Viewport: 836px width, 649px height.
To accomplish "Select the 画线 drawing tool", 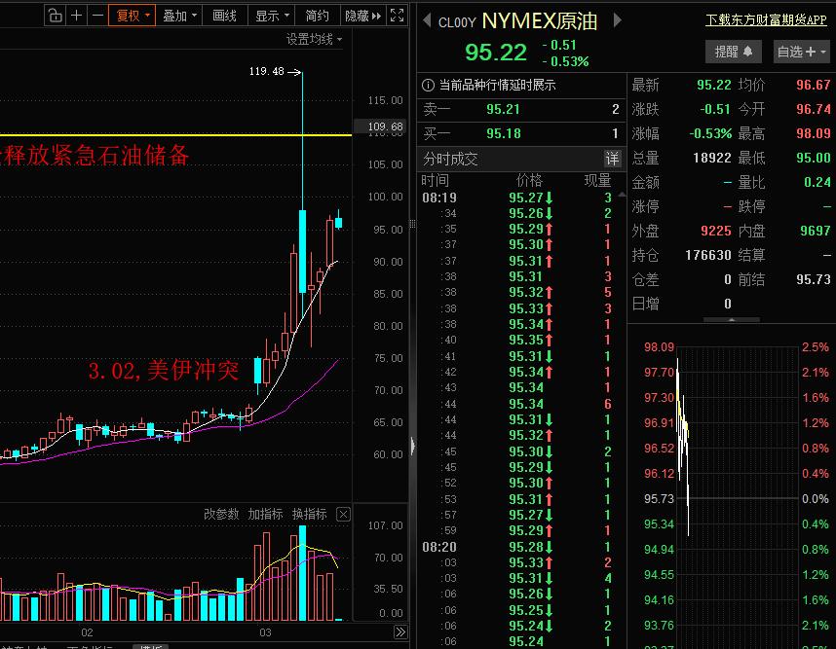I will 224,16.
